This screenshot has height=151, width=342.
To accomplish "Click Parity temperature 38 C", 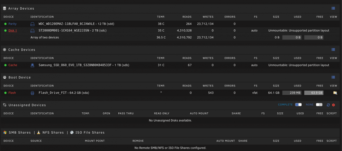I will coord(161,24).
